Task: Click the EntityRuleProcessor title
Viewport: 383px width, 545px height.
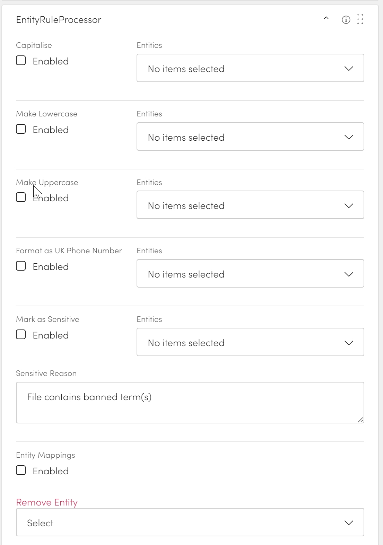Action: point(59,20)
